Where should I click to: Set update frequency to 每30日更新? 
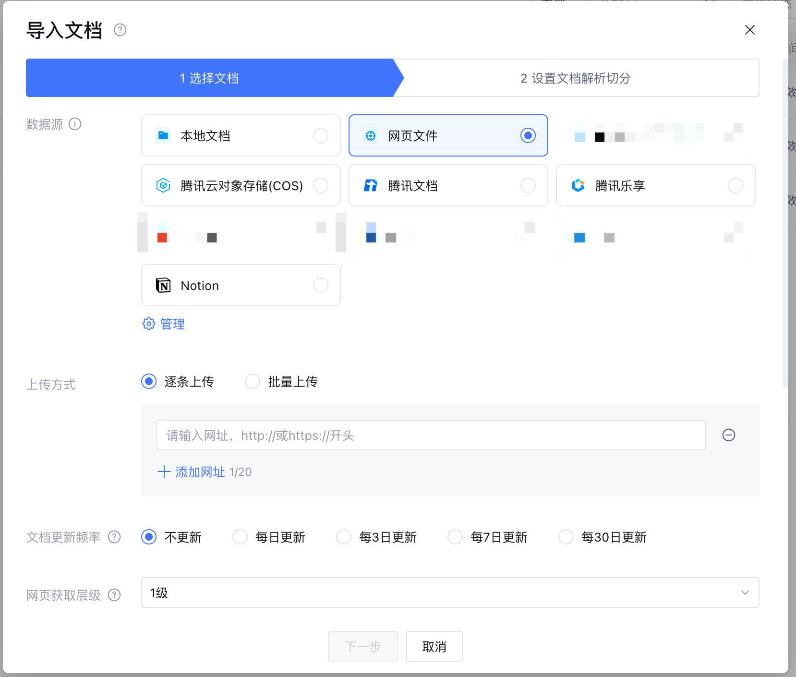[x=566, y=537]
